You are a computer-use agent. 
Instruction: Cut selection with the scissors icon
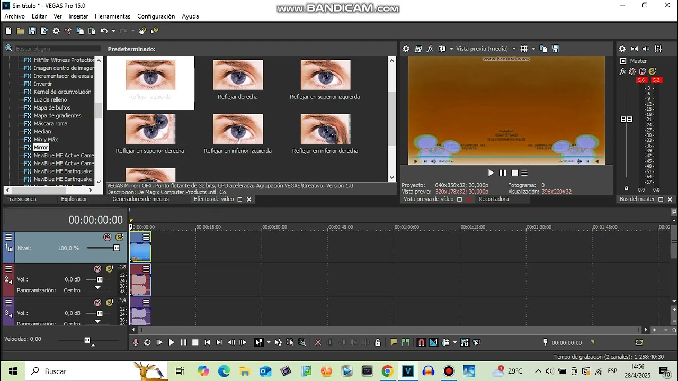point(68,31)
